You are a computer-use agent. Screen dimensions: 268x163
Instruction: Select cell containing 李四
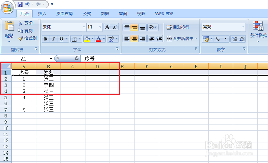coord(48,85)
